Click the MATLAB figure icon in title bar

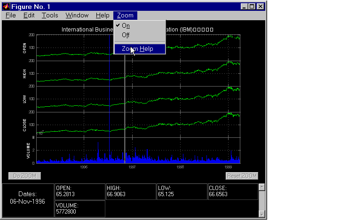click(6, 7)
